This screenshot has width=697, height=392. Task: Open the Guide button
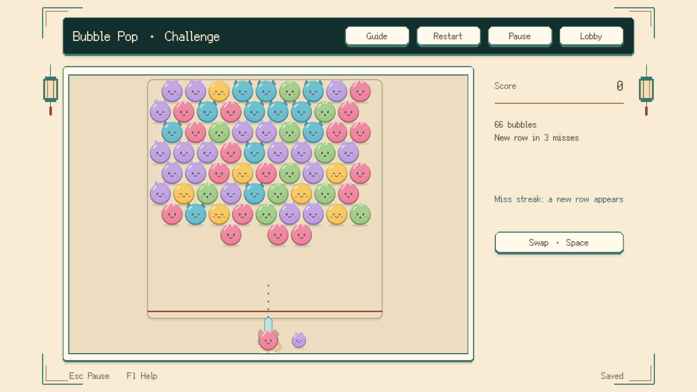pos(377,36)
